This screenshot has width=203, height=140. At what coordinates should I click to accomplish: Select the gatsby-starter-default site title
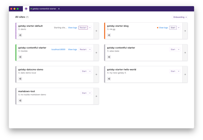pos(31,26)
